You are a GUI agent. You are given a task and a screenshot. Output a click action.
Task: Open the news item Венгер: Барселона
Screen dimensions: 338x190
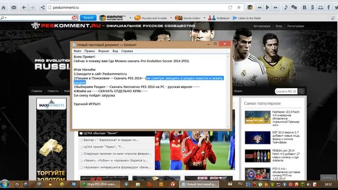pos(111,140)
